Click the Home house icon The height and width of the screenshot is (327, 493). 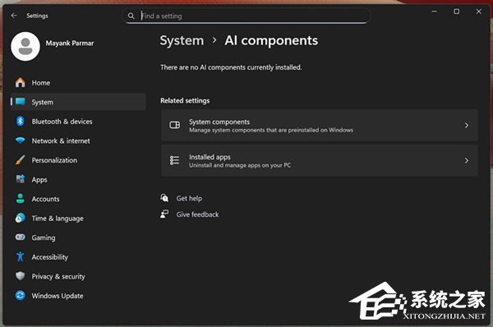point(20,82)
